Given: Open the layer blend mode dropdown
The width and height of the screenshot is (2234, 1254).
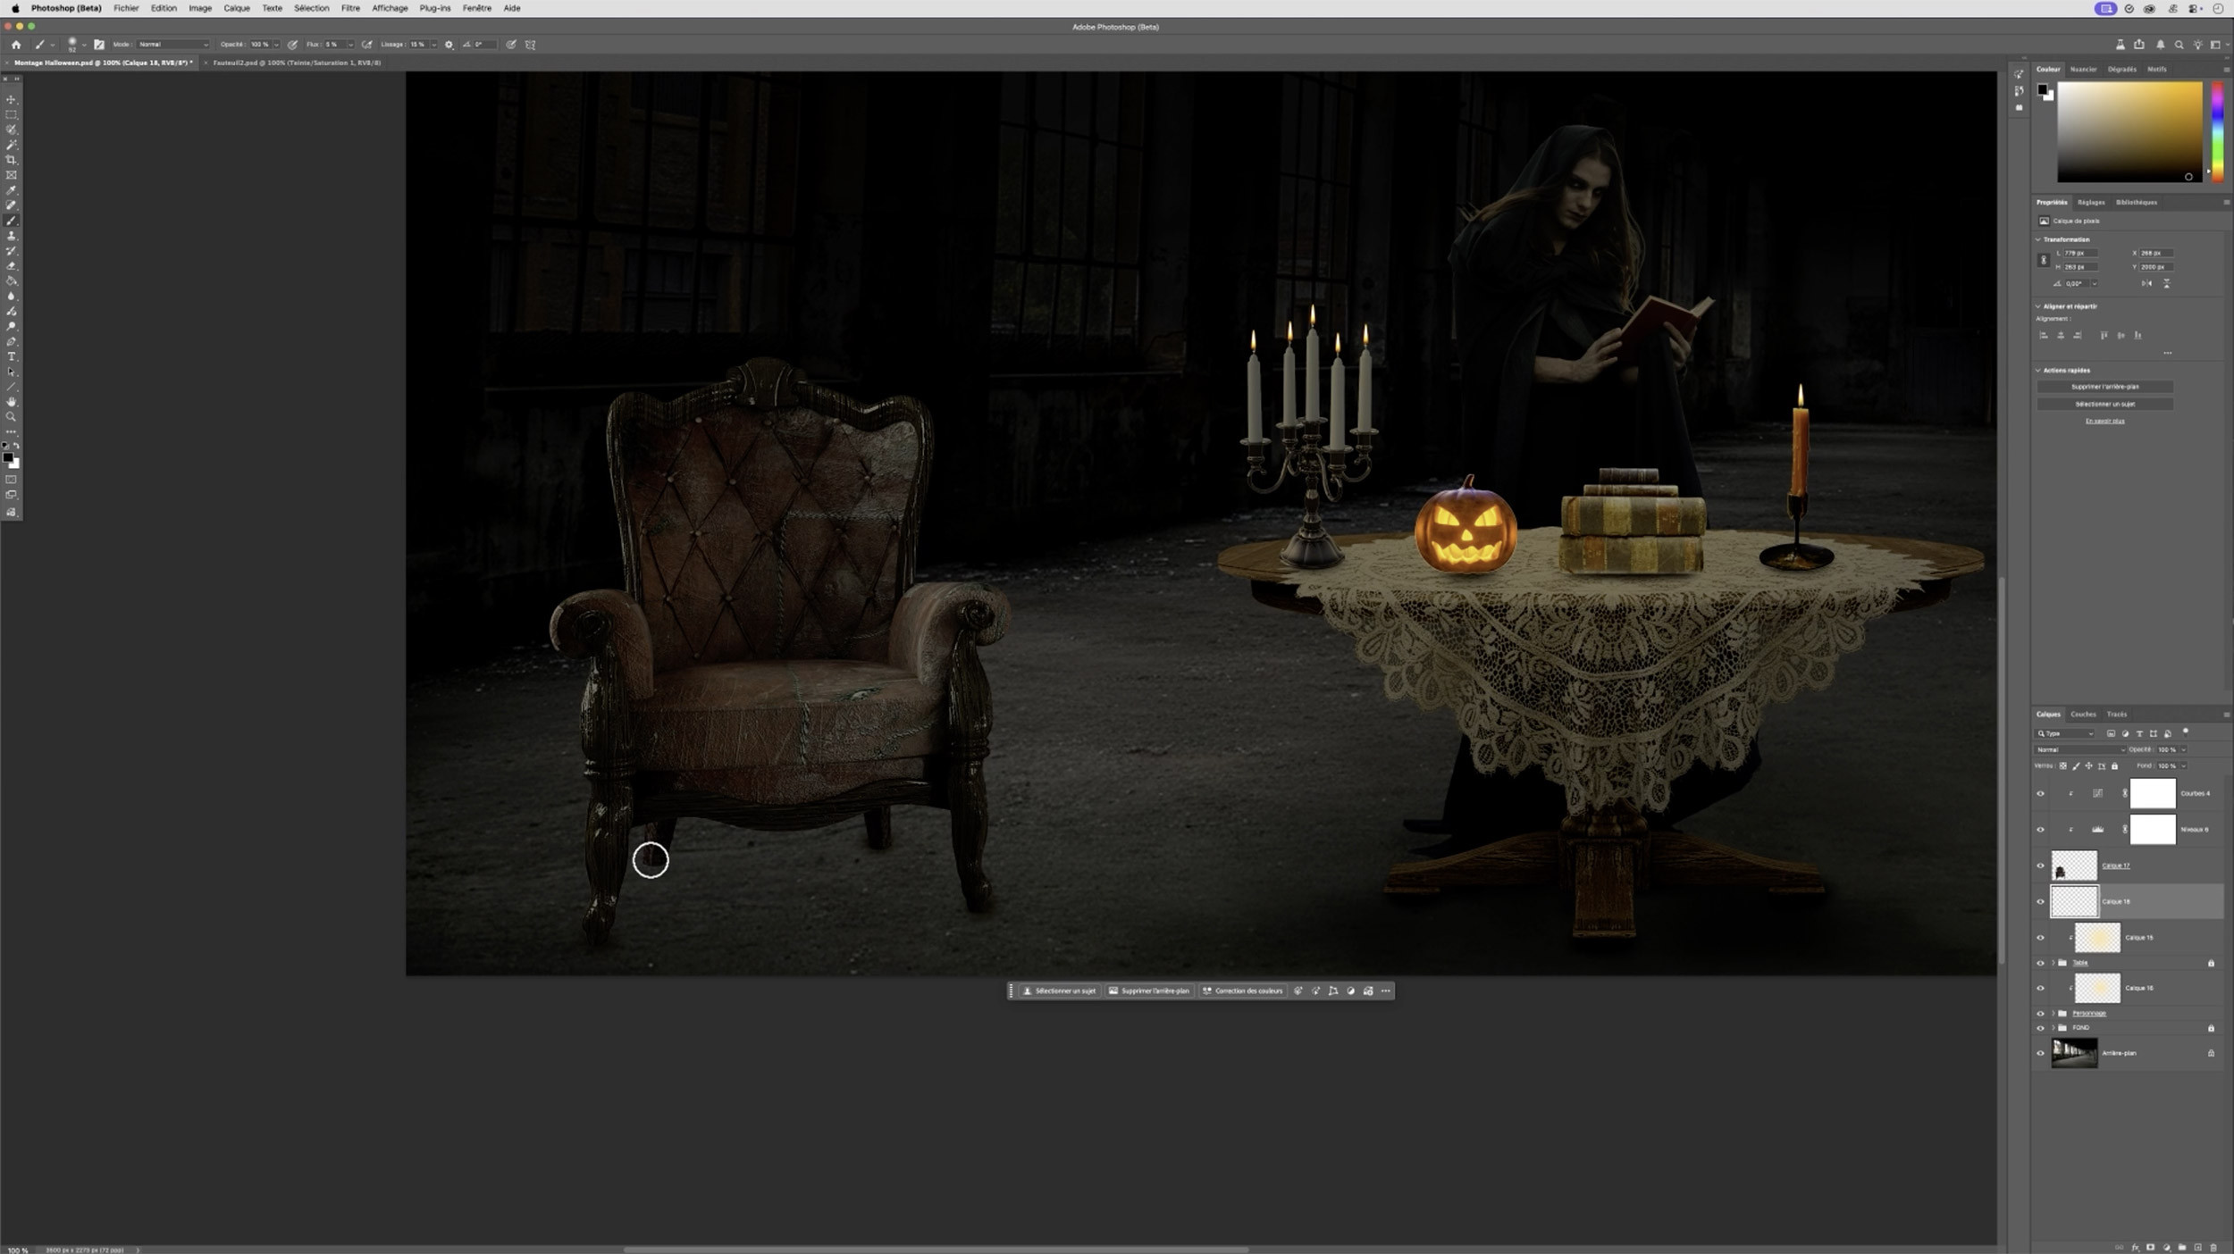Looking at the screenshot, I should [2079, 749].
